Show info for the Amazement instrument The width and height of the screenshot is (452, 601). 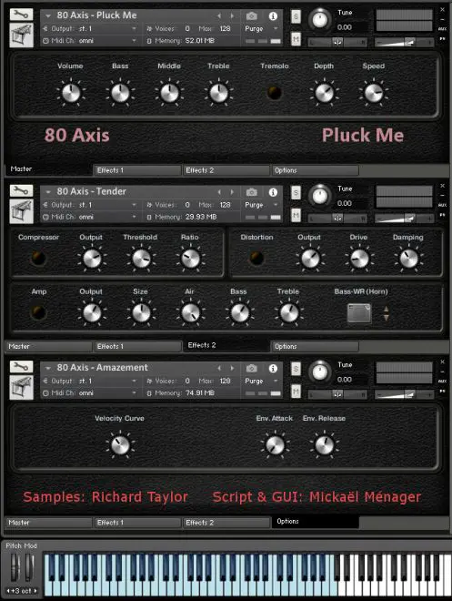point(273,368)
